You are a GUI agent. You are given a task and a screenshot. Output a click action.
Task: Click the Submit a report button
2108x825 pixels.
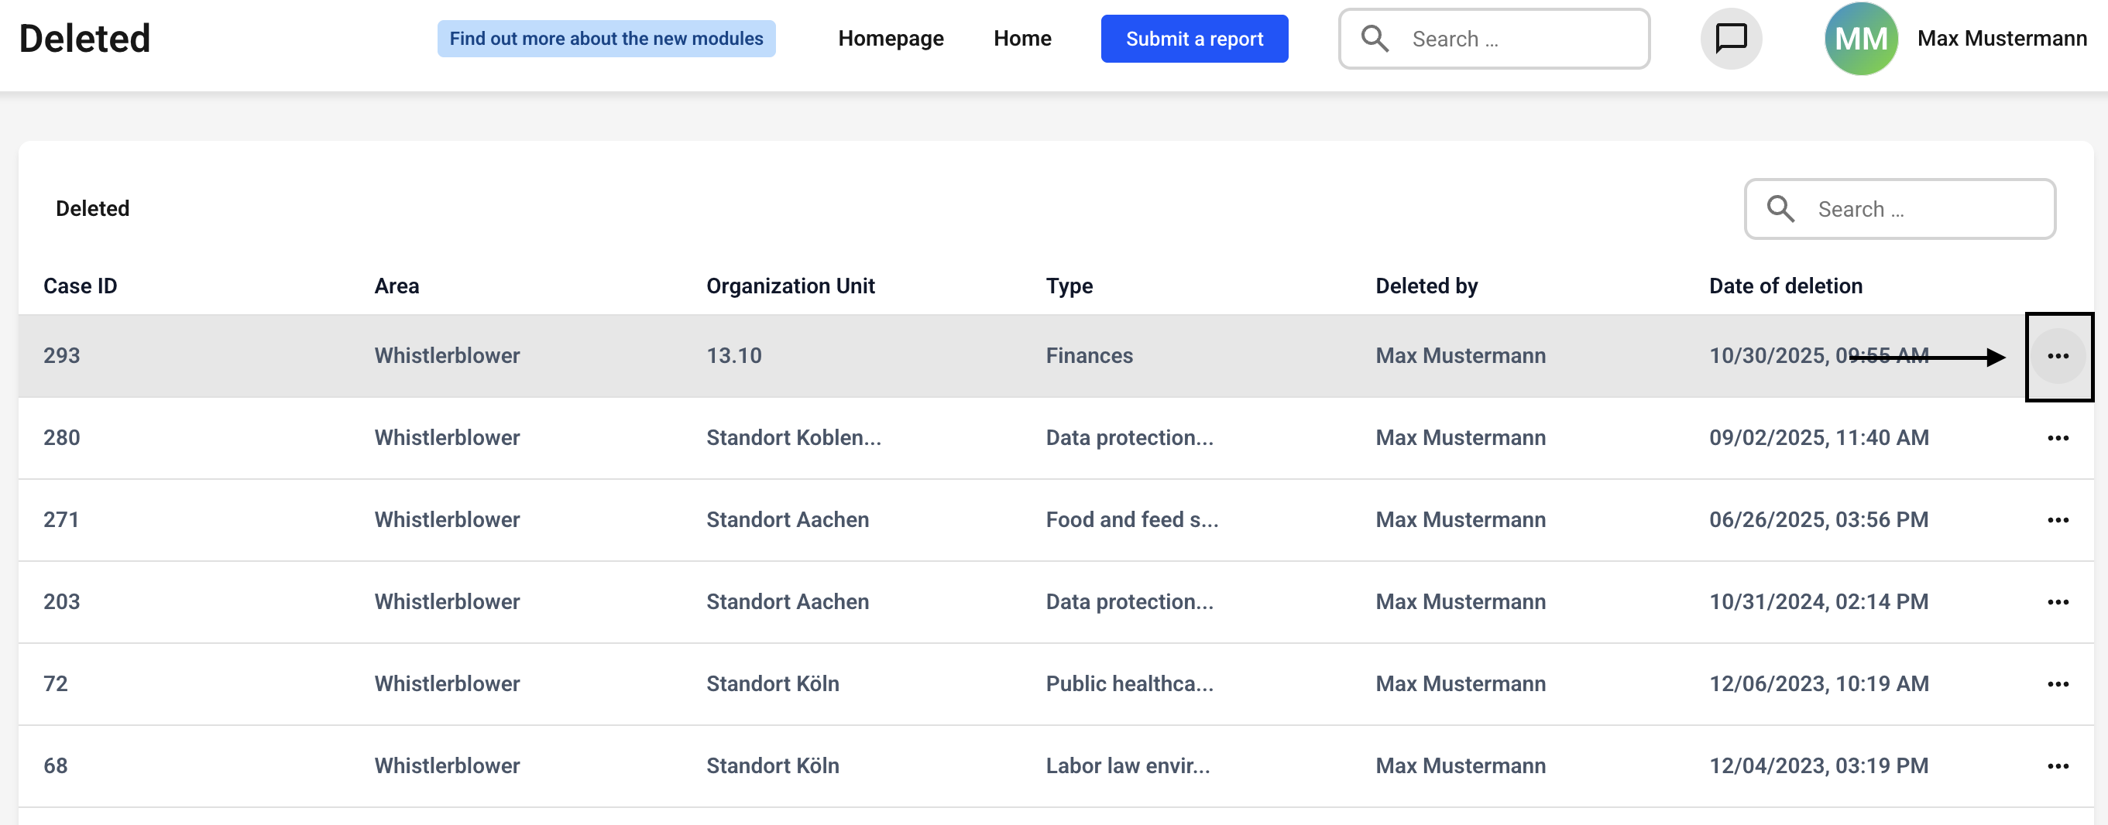1194,39
